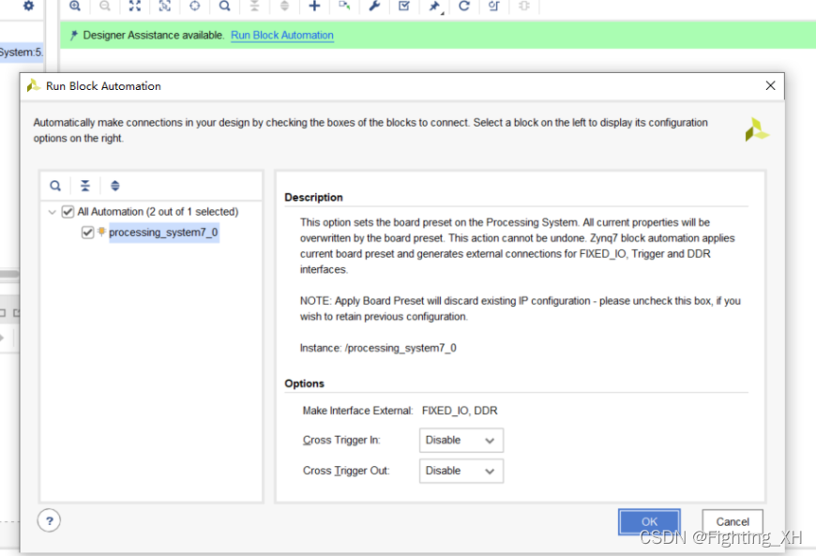Expand all in the diagram toolbar
816x556 pixels.
click(x=284, y=6)
